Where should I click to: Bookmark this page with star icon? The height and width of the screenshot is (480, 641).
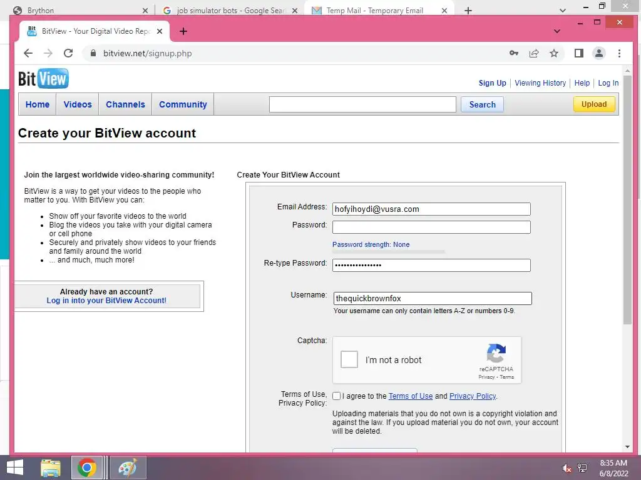click(x=554, y=53)
